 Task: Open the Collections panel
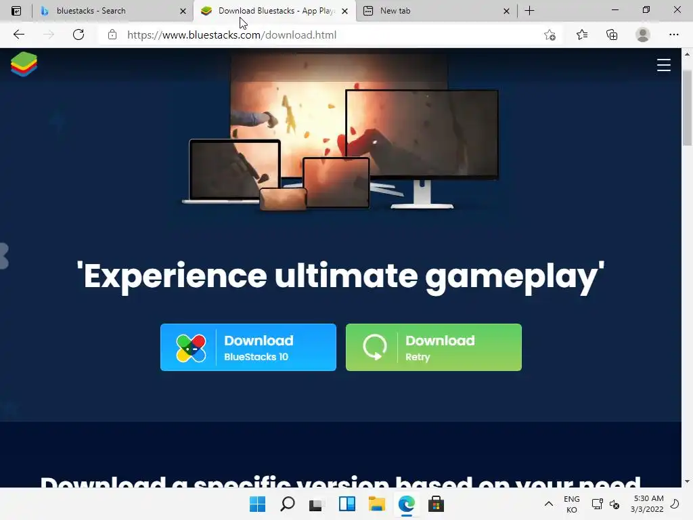click(x=612, y=35)
